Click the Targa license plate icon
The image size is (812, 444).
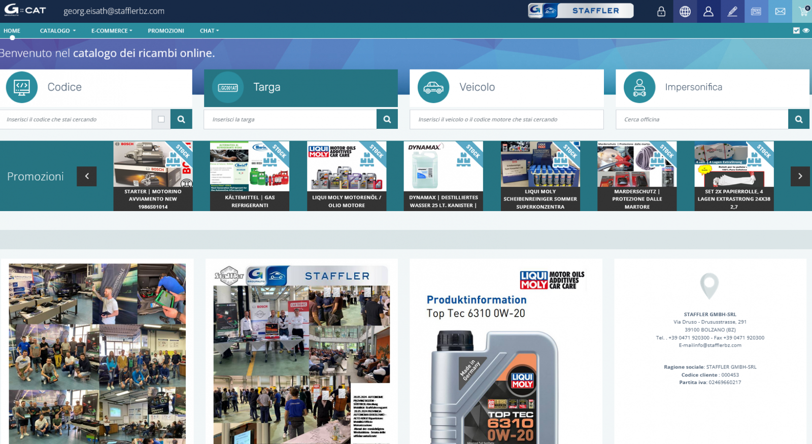coord(228,87)
